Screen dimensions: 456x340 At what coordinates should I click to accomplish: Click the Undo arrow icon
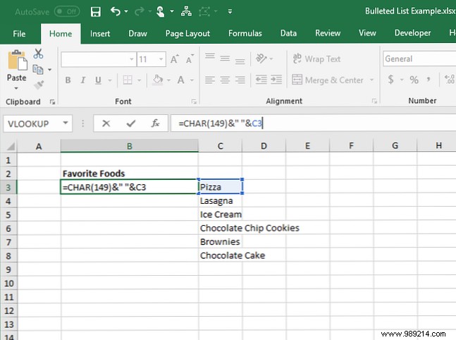[116, 12]
